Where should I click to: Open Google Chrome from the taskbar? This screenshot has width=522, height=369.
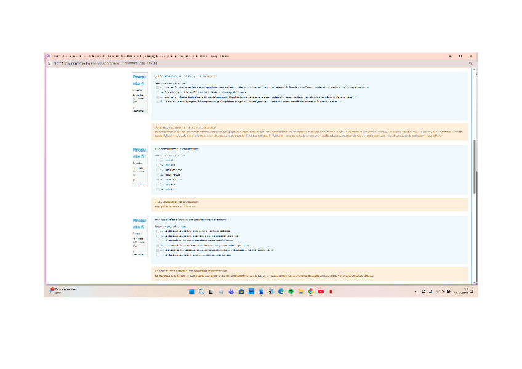[x=311, y=291]
